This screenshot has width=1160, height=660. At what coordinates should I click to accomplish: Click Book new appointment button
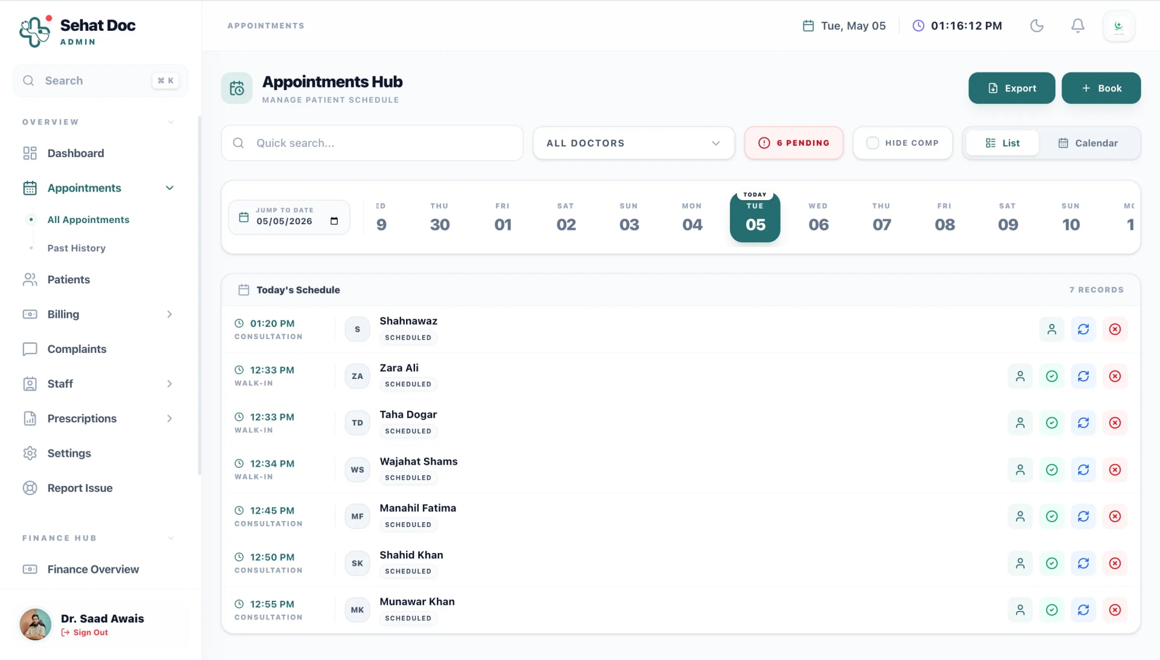pyautogui.click(x=1101, y=88)
